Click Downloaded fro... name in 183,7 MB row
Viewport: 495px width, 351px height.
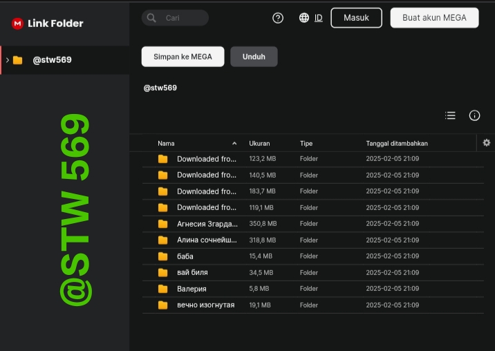[207, 191]
